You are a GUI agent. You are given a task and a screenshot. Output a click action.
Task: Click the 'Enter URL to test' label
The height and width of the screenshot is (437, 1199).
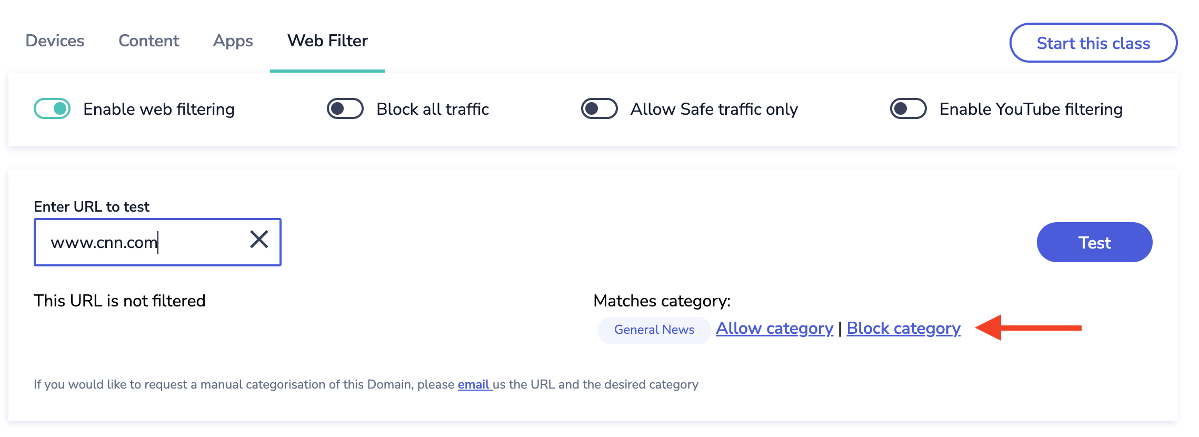click(92, 207)
